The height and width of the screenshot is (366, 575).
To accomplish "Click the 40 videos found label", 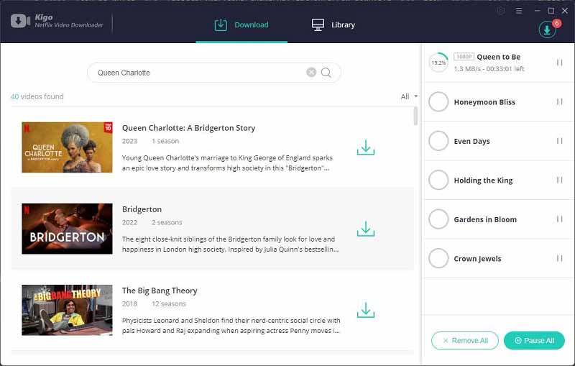I will click(x=37, y=96).
